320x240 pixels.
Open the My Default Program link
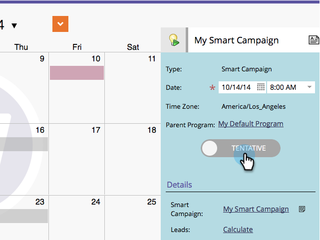click(251, 124)
